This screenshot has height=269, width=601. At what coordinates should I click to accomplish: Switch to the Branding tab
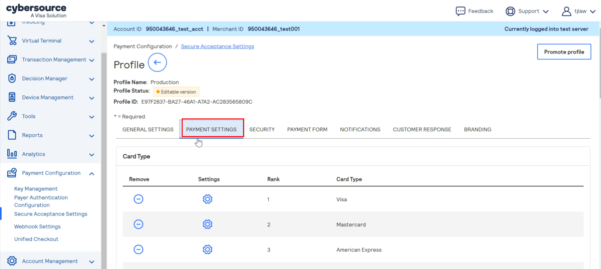tap(477, 129)
